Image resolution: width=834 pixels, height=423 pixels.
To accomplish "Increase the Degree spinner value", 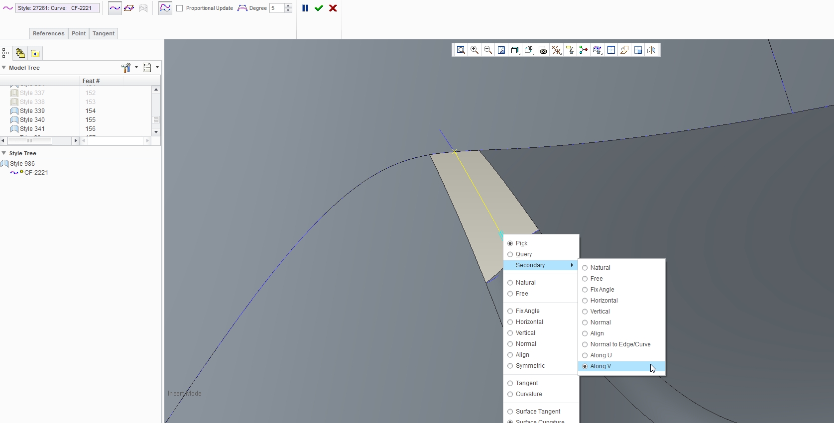I will 288,5.
